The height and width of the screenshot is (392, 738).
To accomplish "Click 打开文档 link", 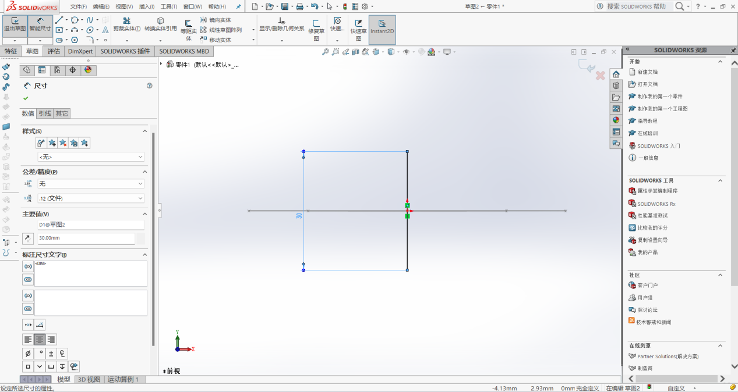I will pyautogui.click(x=647, y=84).
